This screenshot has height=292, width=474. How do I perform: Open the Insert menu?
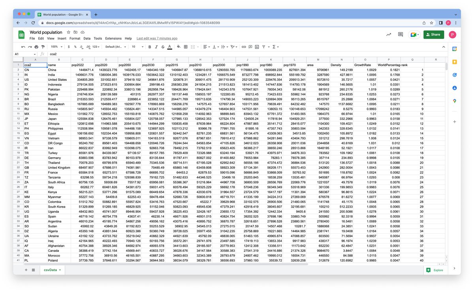coord(62,39)
